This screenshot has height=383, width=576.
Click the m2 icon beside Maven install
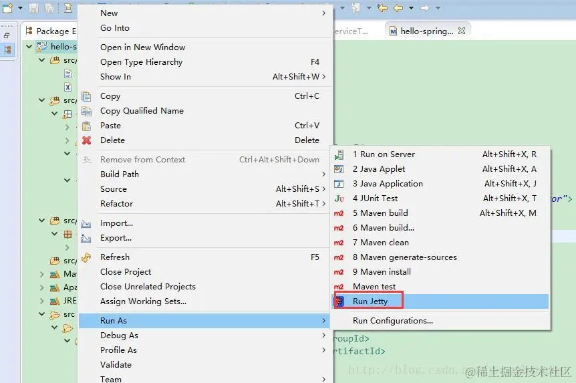339,272
